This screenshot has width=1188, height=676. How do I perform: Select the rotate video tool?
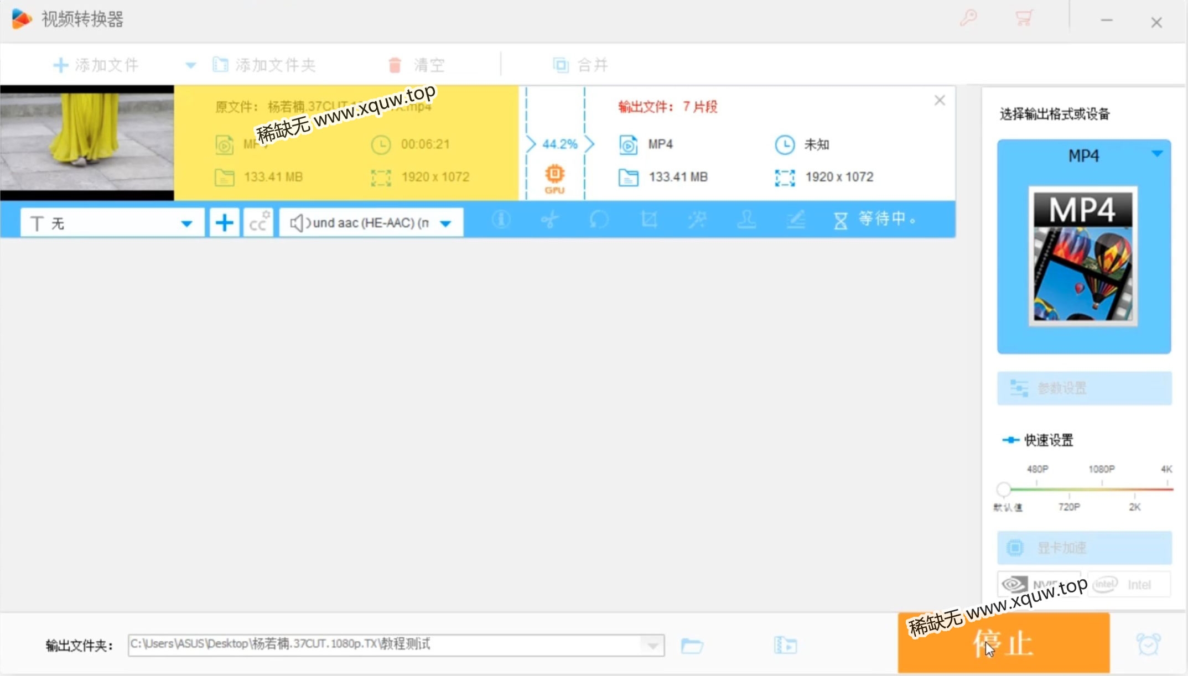(599, 220)
